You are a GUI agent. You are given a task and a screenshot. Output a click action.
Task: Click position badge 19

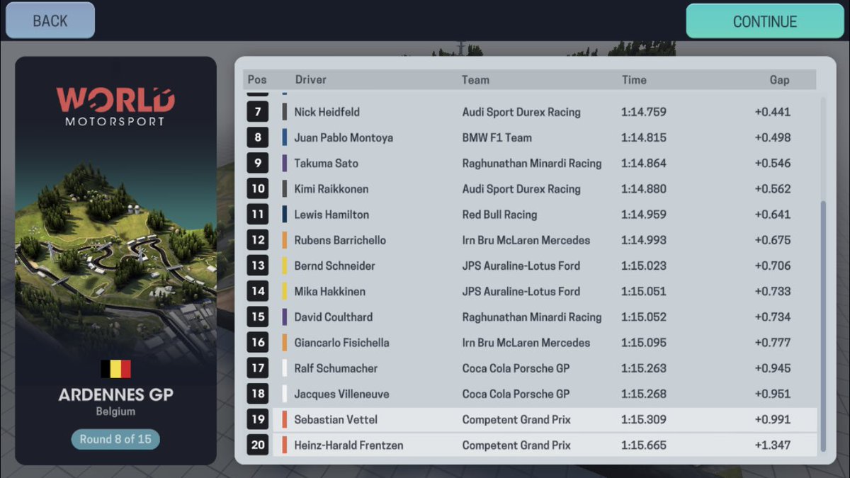(258, 419)
